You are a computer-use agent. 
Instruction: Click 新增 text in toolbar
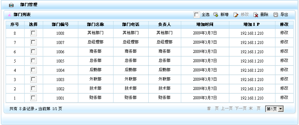224,15
